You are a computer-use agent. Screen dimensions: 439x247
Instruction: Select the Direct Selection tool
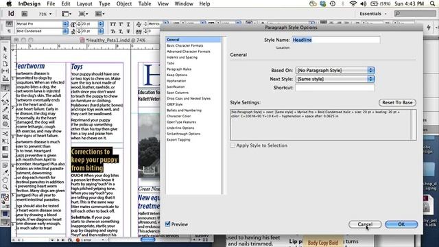pyautogui.click(x=5, y=56)
